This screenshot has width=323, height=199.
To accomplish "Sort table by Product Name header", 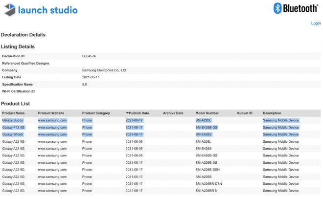I will pyautogui.click(x=13, y=113).
